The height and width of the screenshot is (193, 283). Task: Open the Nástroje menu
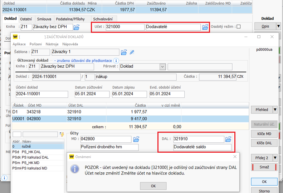point(52,44)
